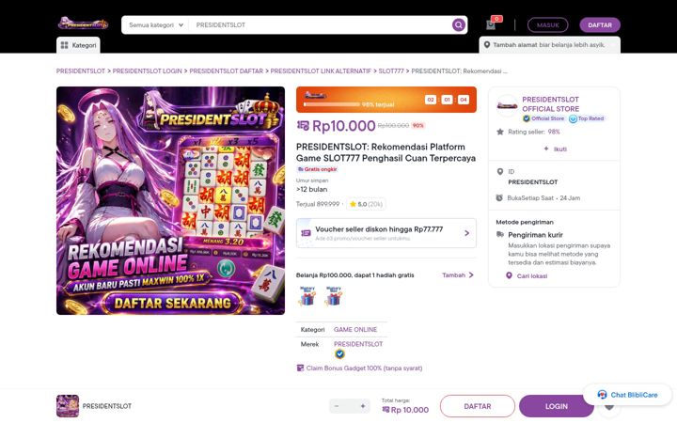
Task: Click the Kategori grid icon
Action: 64,45
